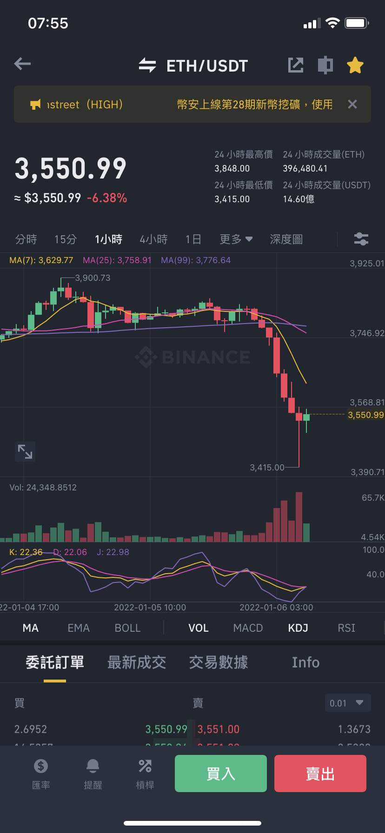Toggle the yellow favorite star
This screenshot has height=833, width=385.
point(355,65)
